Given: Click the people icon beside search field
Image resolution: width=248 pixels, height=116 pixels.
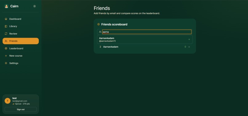Looking at the screenshot, I should tap(100, 32).
